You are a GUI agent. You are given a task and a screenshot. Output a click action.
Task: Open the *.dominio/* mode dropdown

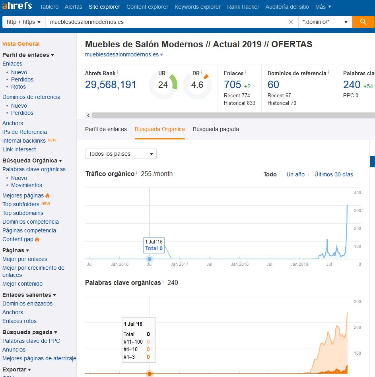tap(325, 22)
